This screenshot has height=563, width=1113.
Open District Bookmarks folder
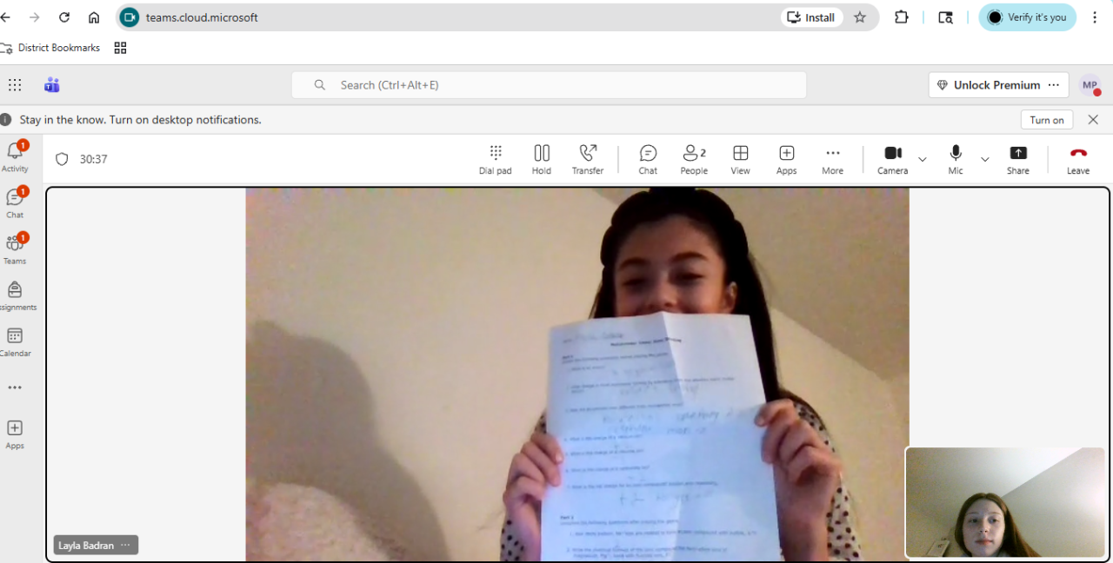pyautogui.click(x=50, y=48)
